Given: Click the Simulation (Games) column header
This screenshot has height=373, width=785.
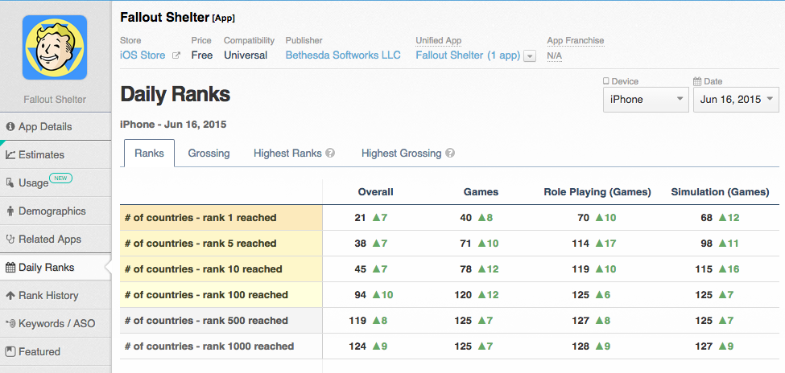Looking at the screenshot, I should (x=720, y=192).
